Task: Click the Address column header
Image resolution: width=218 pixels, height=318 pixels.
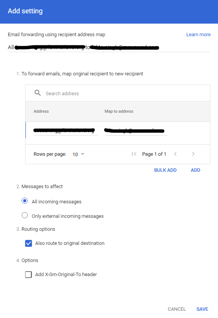Action: pyautogui.click(x=41, y=111)
